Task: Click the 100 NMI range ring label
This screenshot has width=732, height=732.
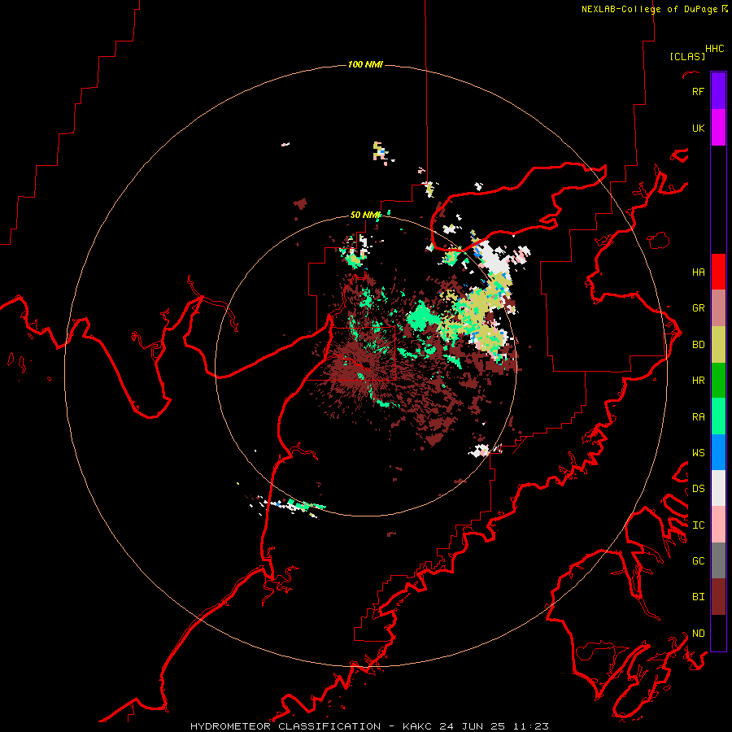Action: tap(365, 64)
